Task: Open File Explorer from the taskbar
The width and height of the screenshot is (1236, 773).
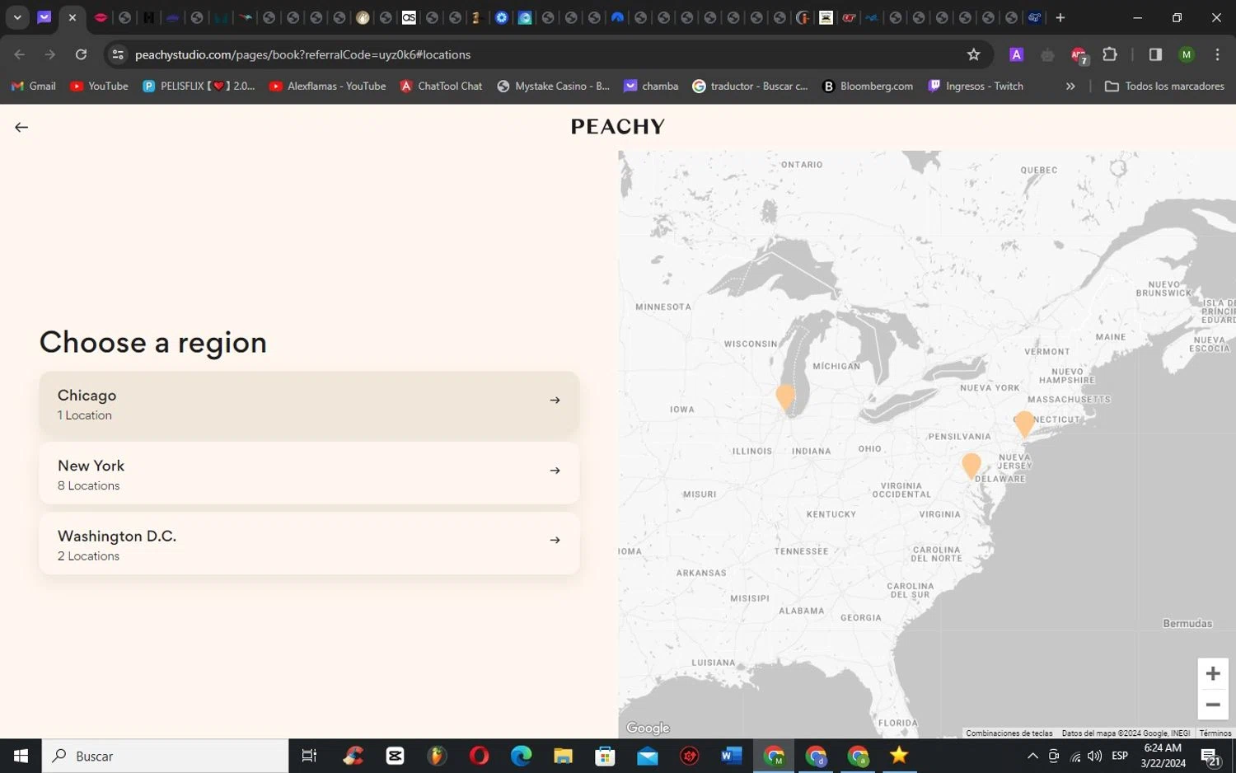Action: pos(563,756)
